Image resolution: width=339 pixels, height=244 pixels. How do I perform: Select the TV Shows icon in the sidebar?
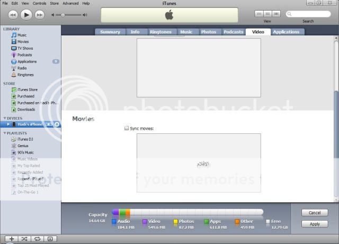(14, 48)
